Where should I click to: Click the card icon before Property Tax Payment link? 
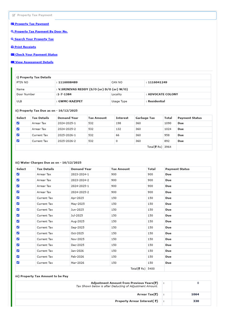(12, 24)
